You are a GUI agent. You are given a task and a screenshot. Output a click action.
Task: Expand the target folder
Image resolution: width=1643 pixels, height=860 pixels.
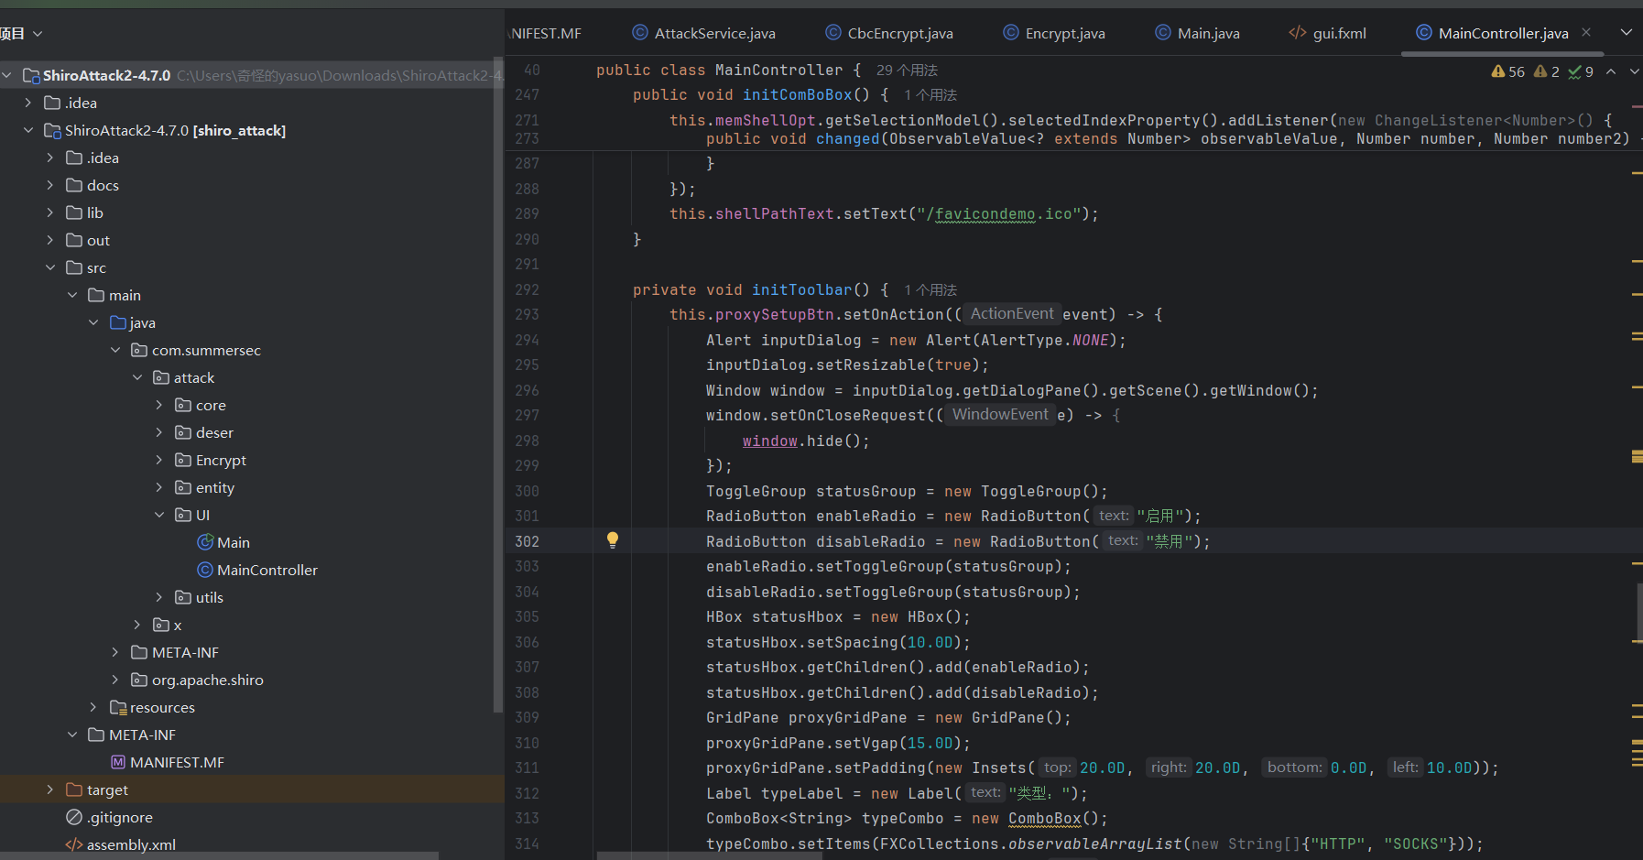point(50,789)
